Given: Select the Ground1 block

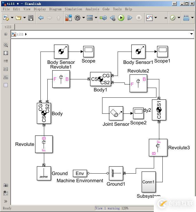Looking at the screenshot, I should coord(116,173).
